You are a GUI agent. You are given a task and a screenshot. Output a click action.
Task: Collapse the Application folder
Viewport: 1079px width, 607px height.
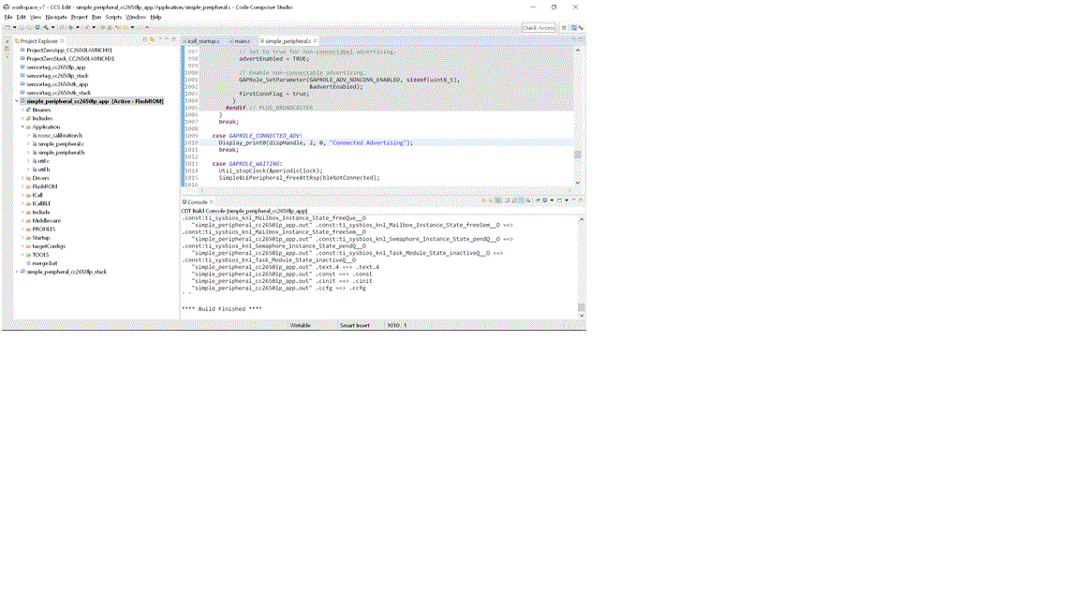coord(22,126)
